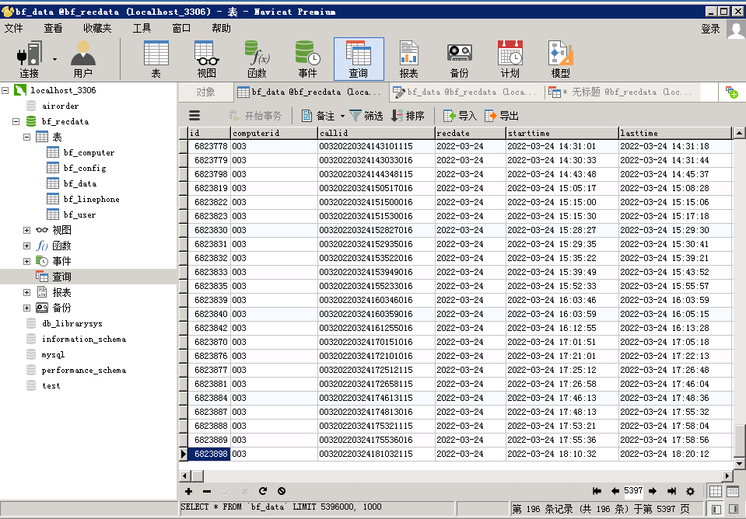Collapse the bf_recdata database node
This screenshot has height=519, width=746.
pos(16,122)
